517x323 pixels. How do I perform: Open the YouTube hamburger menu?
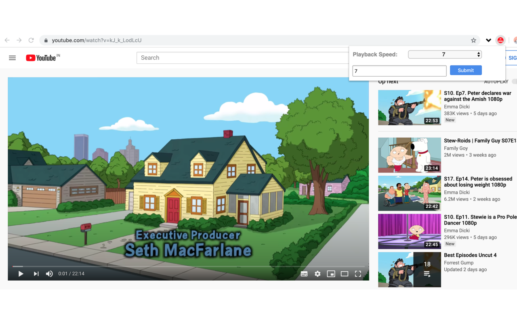pyautogui.click(x=13, y=58)
